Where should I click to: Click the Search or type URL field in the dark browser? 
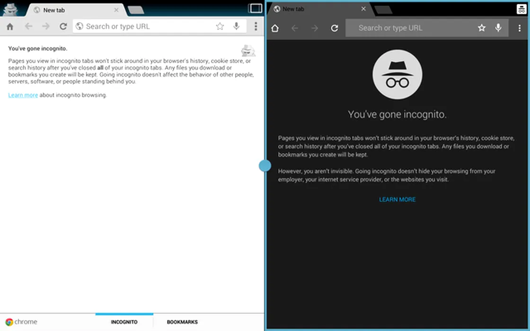tap(407, 28)
